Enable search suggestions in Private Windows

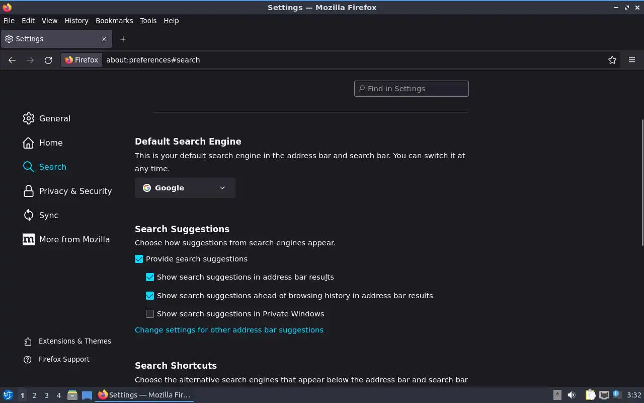150,314
